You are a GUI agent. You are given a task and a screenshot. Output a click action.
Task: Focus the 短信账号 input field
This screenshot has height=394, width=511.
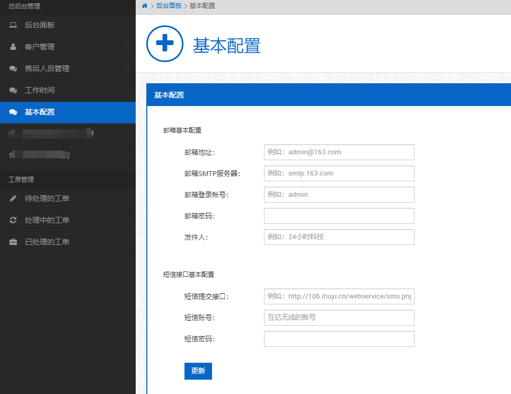[x=339, y=318]
